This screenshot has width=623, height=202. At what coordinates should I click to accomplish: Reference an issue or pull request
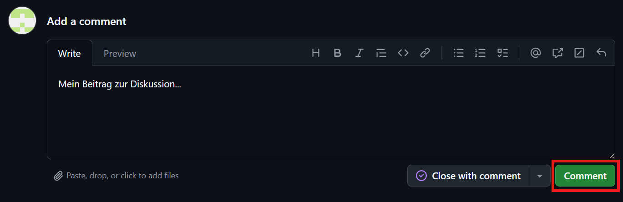[x=557, y=53]
